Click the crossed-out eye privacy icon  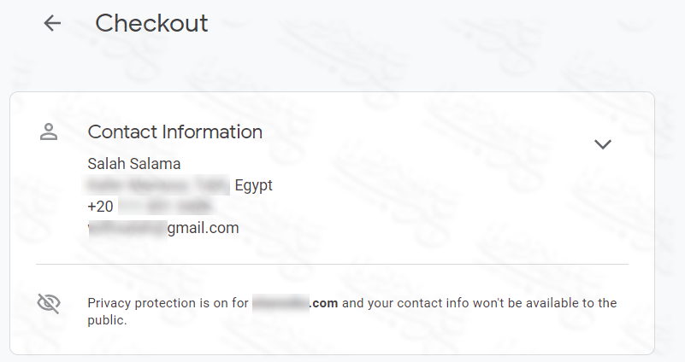[x=49, y=303]
